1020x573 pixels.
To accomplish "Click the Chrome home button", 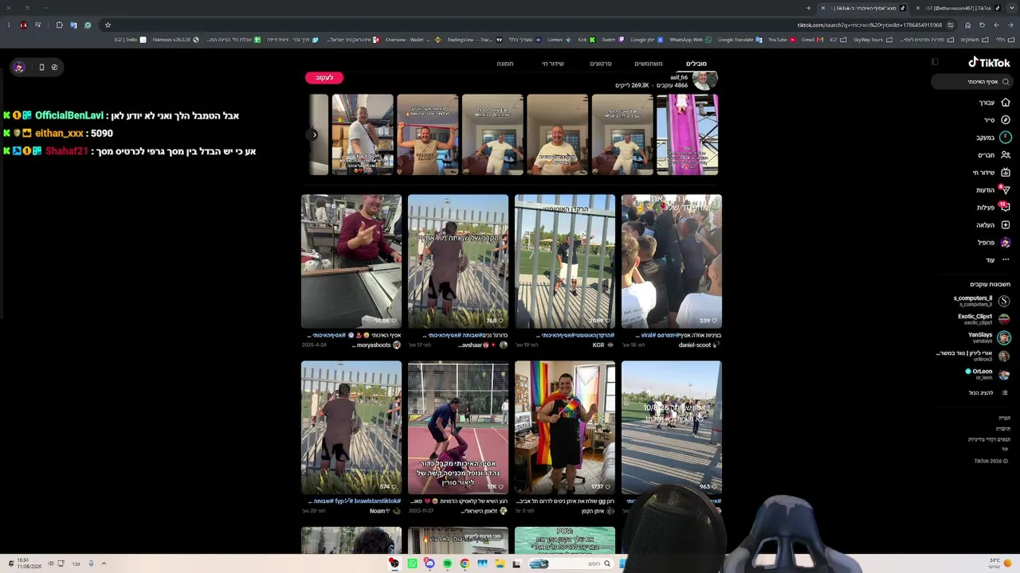I will pos(967,25).
